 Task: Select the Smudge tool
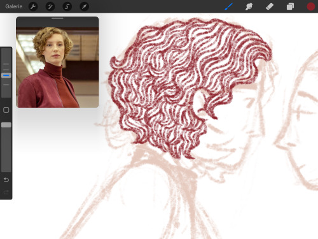click(x=249, y=6)
